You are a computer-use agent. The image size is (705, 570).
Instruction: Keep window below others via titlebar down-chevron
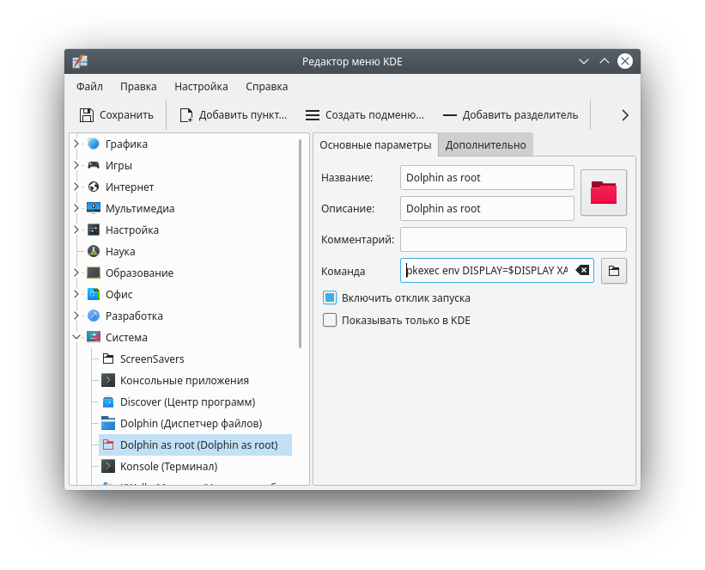(x=584, y=61)
